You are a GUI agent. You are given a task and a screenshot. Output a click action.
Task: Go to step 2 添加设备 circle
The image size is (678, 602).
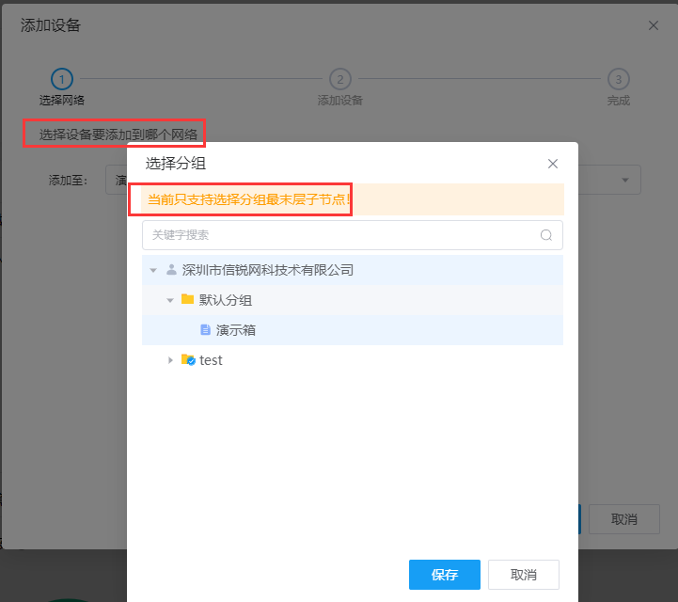[339, 79]
